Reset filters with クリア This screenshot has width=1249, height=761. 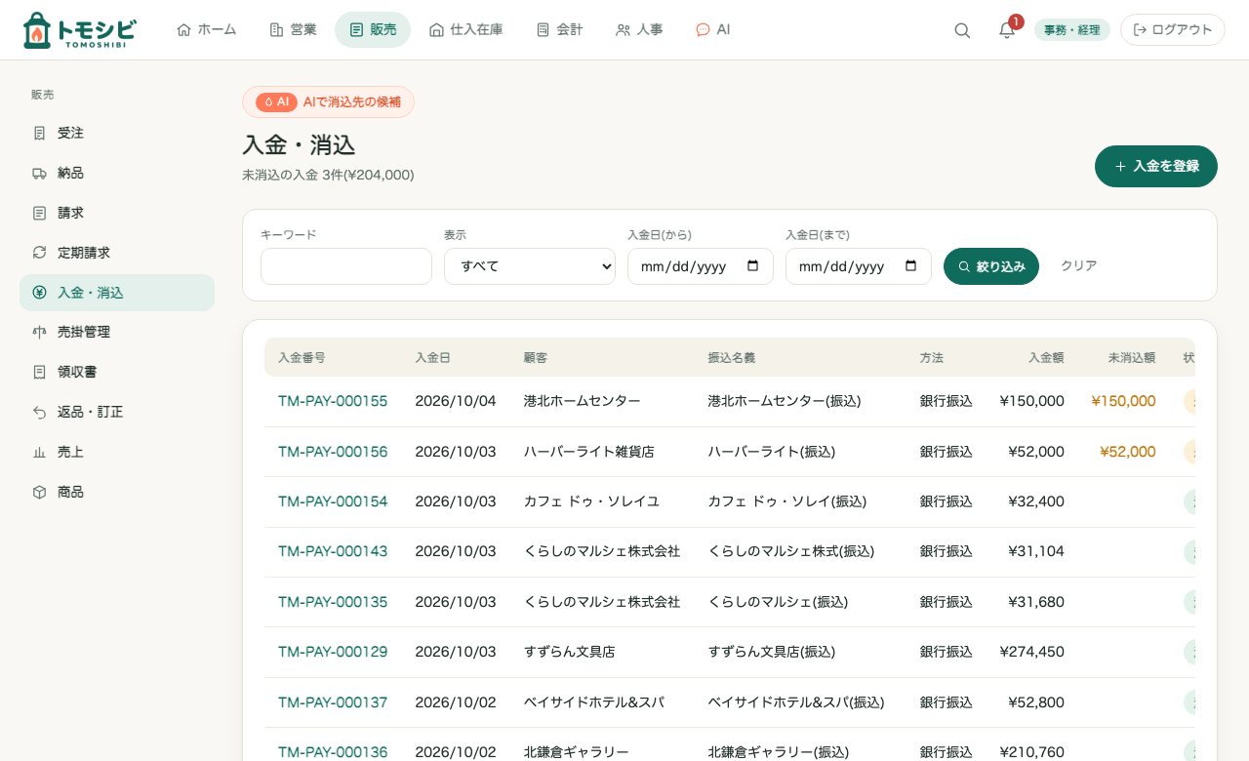click(x=1079, y=266)
